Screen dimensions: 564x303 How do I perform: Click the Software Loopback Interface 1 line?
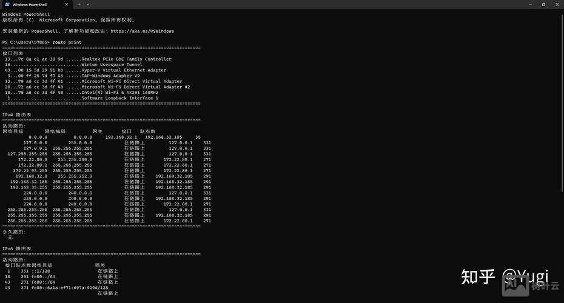119,98
